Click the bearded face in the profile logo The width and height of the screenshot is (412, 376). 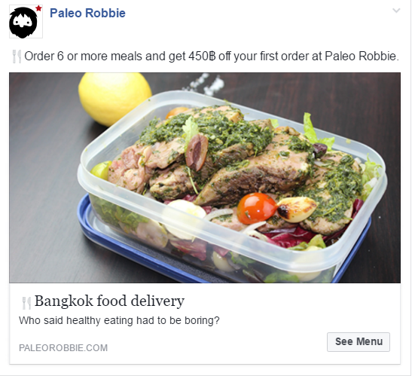[x=23, y=23]
